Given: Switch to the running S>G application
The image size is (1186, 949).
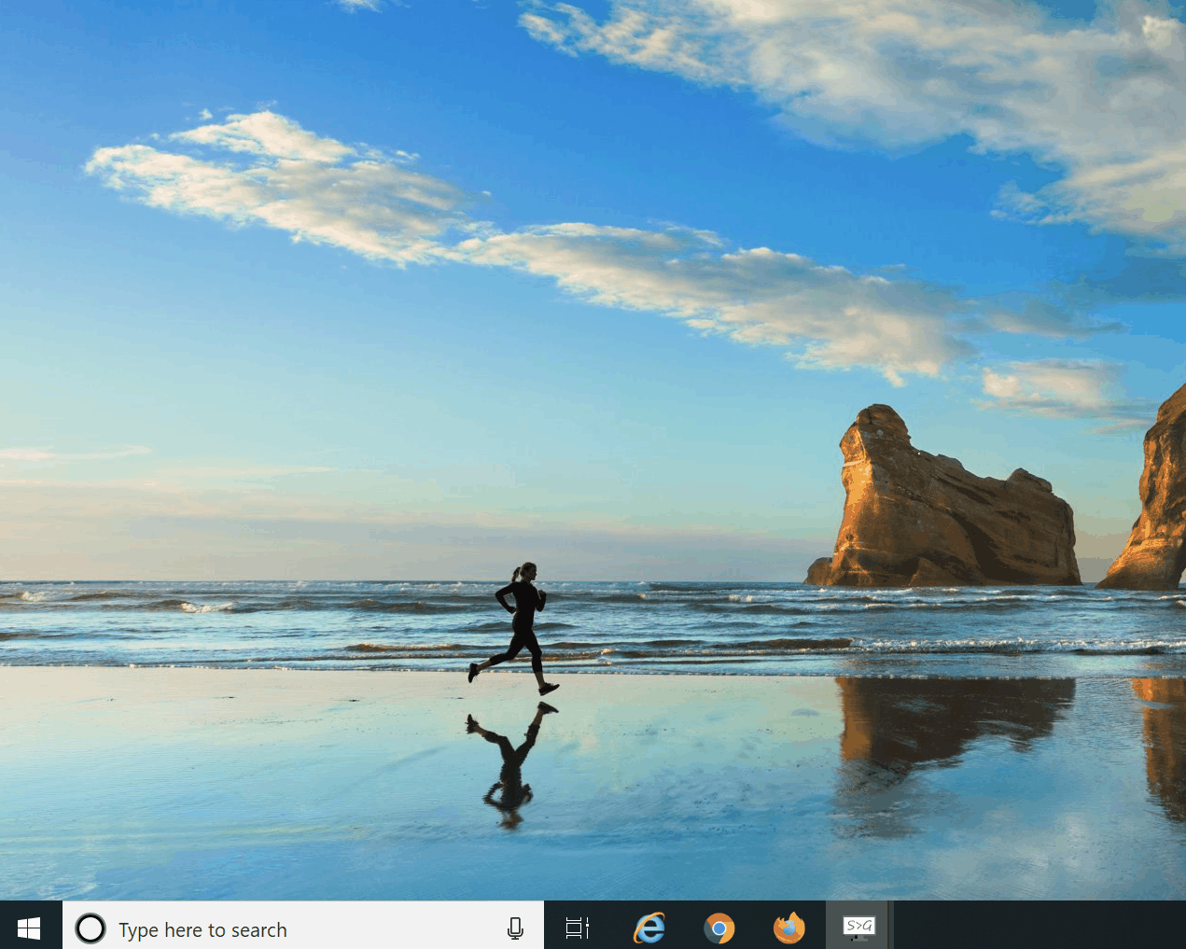Looking at the screenshot, I should coord(858,927).
